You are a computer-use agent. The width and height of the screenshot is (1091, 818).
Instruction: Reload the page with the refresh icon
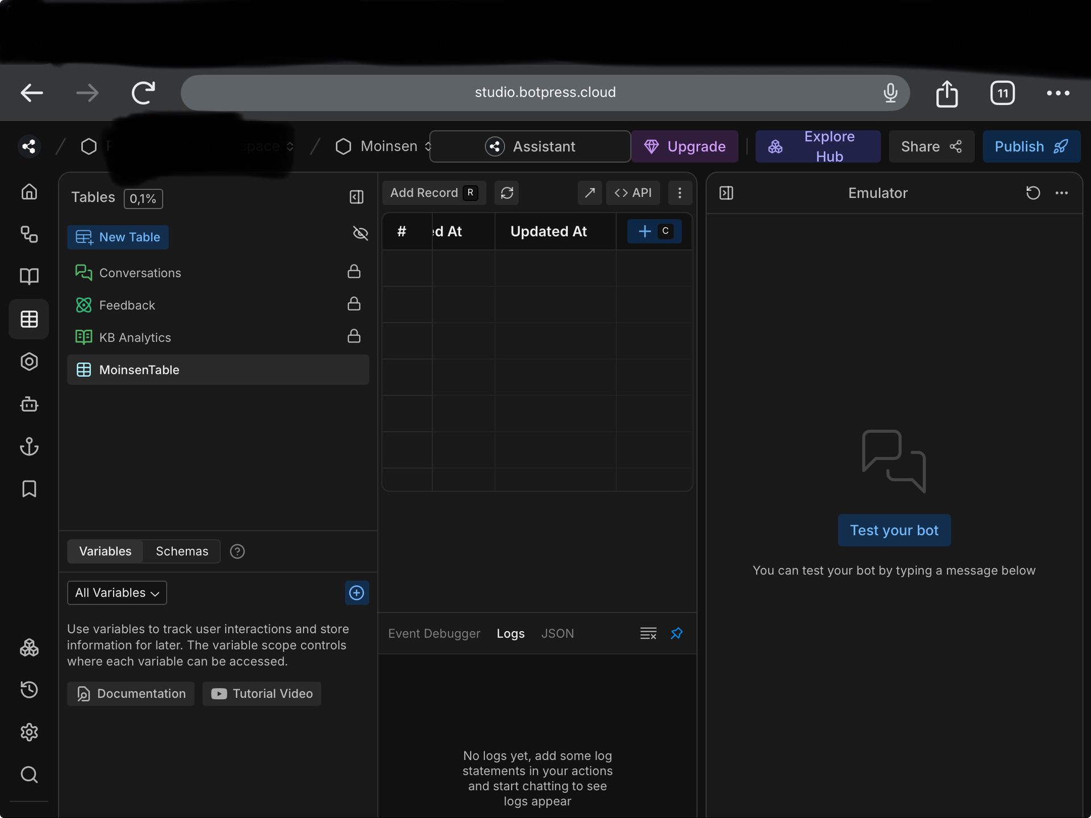(x=143, y=93)
